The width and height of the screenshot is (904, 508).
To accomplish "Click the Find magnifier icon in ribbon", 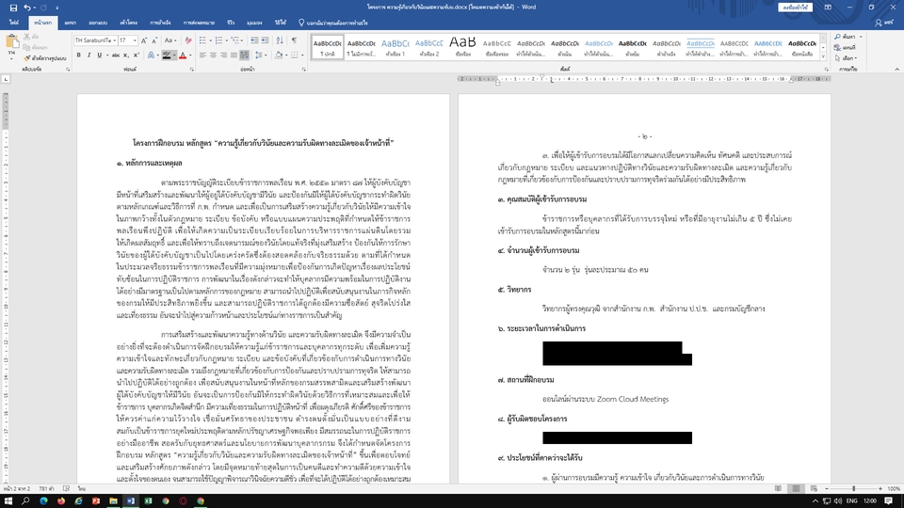I will [838, 37].
